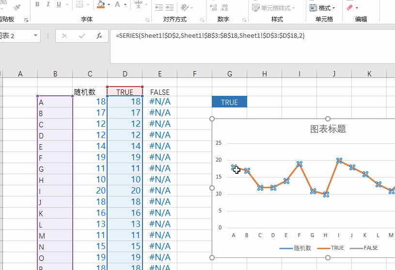Viewport: 395px width, 270px height.
Task: Click value 20 in column C
Action: [90, 191]
